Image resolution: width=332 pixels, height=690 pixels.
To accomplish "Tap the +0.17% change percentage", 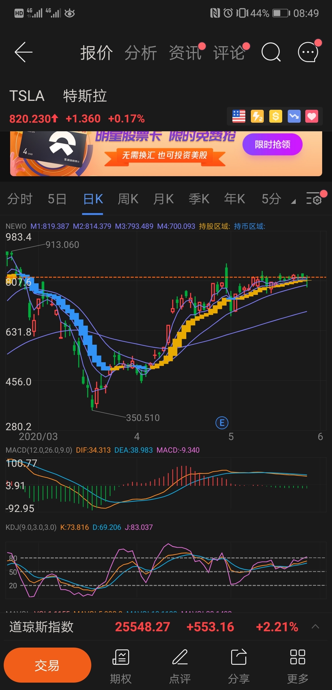I will pyautogui.click(x=126, y=118).
